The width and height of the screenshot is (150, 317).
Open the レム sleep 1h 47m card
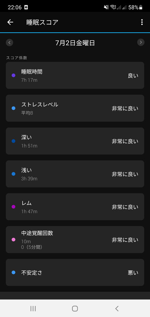(x=75, y=207)
